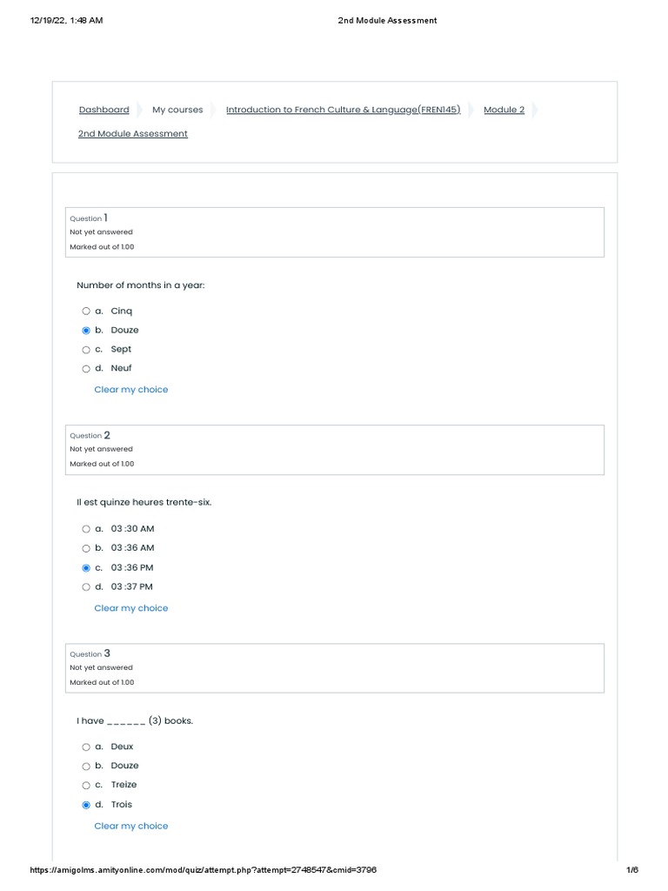
Task: Choose the 03:36 AM radio button
Action: (x=86, y=548)
